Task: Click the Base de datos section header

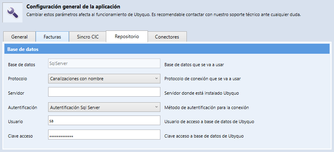Action: pyautogui.click(x=167, y=49)
